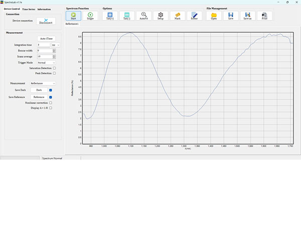The height and width of the screenshot is (226, 301).
Task: Open the spectrum Editor
Action: 194,16
